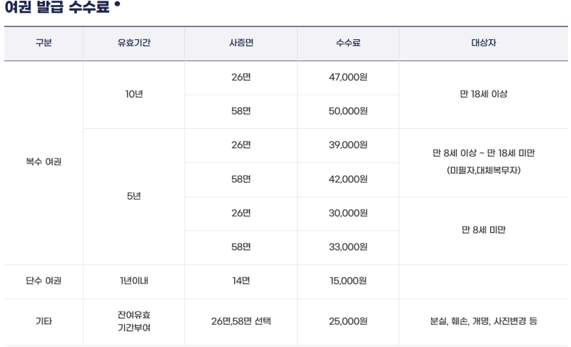Click the 47,000원 fee cell
The image size is (571, 347).
(348, 77)
